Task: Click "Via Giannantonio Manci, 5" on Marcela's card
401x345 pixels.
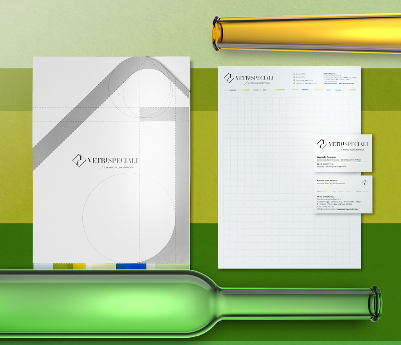Action: point(329,199)
